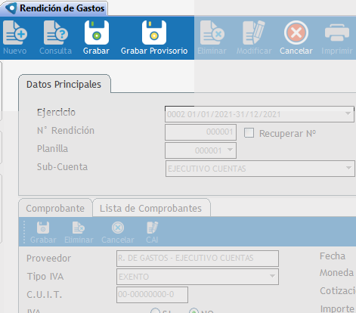Click Cancelar in the Comprobante sub-toolbar
The image size is (356, 313).
tap(118, 228)
